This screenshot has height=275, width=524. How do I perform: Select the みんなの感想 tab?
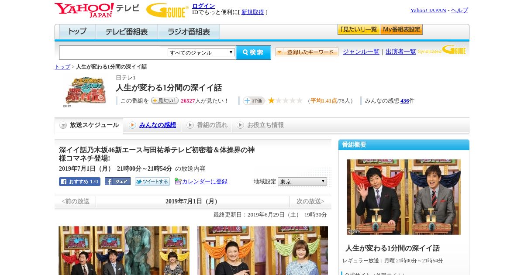click(x=153, y=125)
